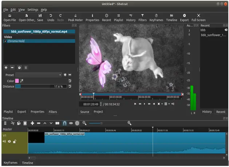Open the Properties toolbar item
Viewport: 229px width, 167px height.
92,18
